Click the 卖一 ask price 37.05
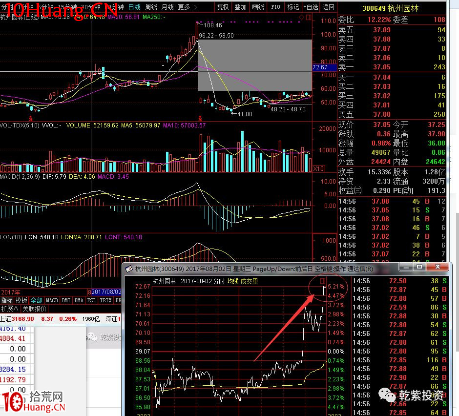459x416 pixels. coord(382,67)
